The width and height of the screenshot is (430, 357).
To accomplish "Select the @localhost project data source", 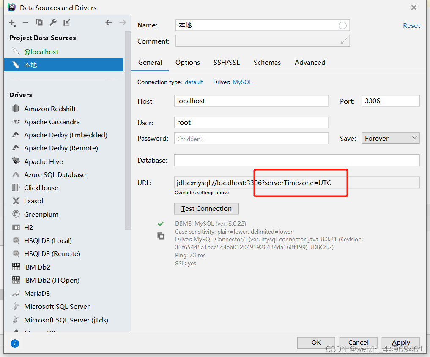I will coord(41,52).
